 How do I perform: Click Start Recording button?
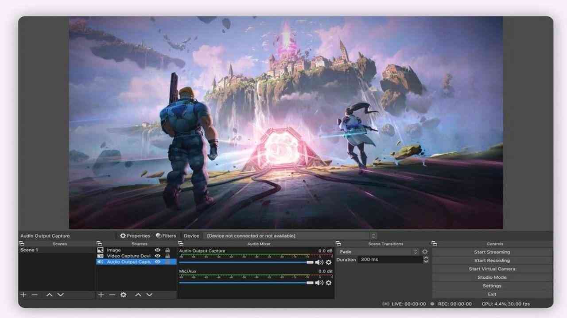492,261
